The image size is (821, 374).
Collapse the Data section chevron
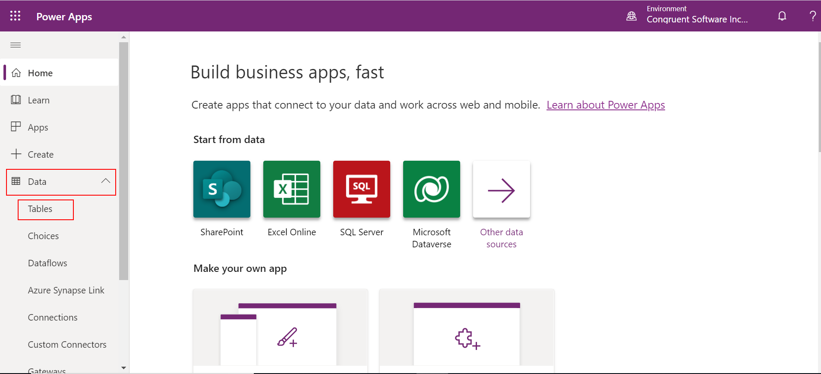click(106, 181)
